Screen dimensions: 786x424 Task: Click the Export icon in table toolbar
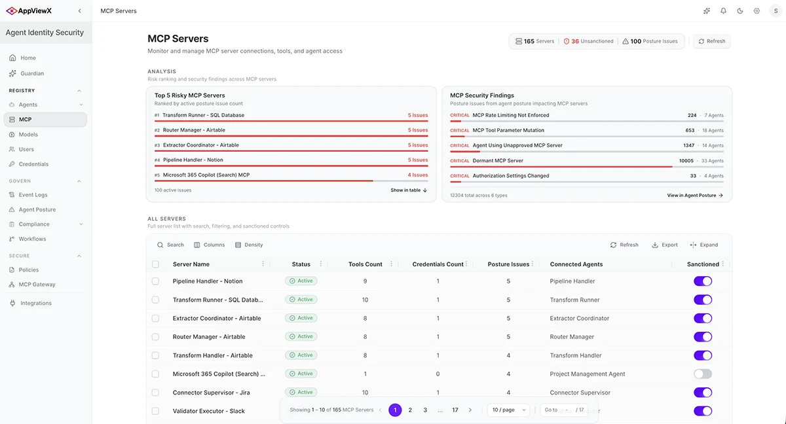655,245
